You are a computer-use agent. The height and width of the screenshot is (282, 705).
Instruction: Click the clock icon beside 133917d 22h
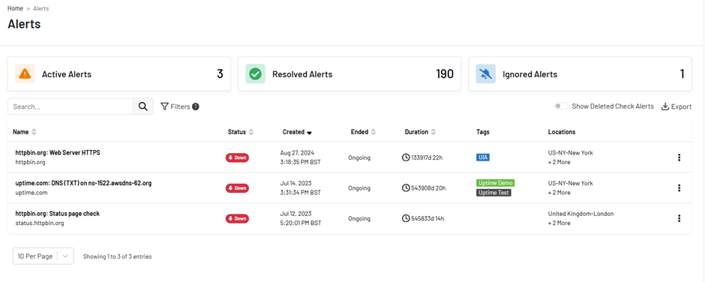(406, 157)
